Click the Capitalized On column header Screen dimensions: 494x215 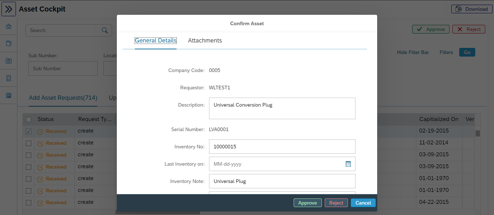pos(439,119)
